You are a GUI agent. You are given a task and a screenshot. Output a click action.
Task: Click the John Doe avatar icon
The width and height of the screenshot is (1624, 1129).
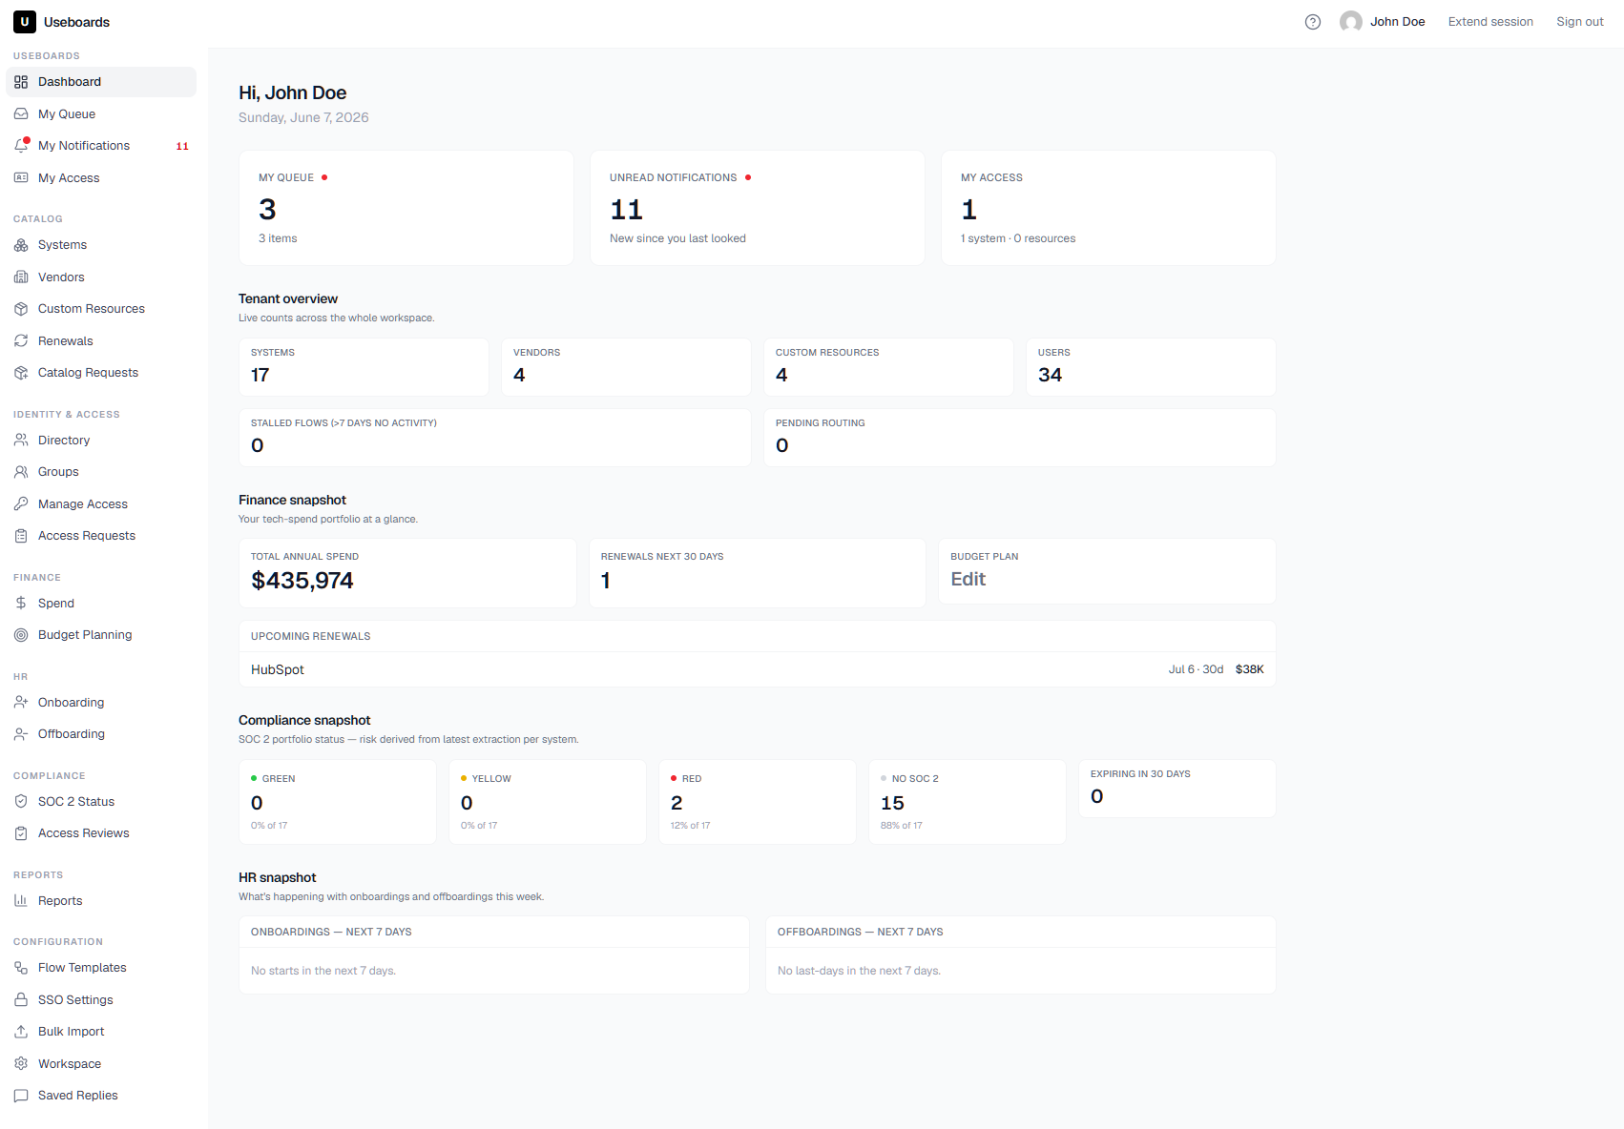click(1351, 22)
